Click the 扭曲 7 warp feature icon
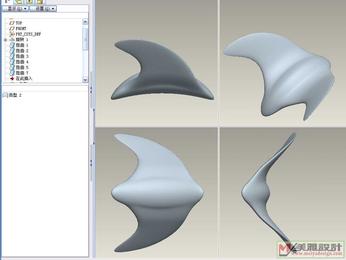The height and width of the screenshot is (260, 346). pos(12,73)
